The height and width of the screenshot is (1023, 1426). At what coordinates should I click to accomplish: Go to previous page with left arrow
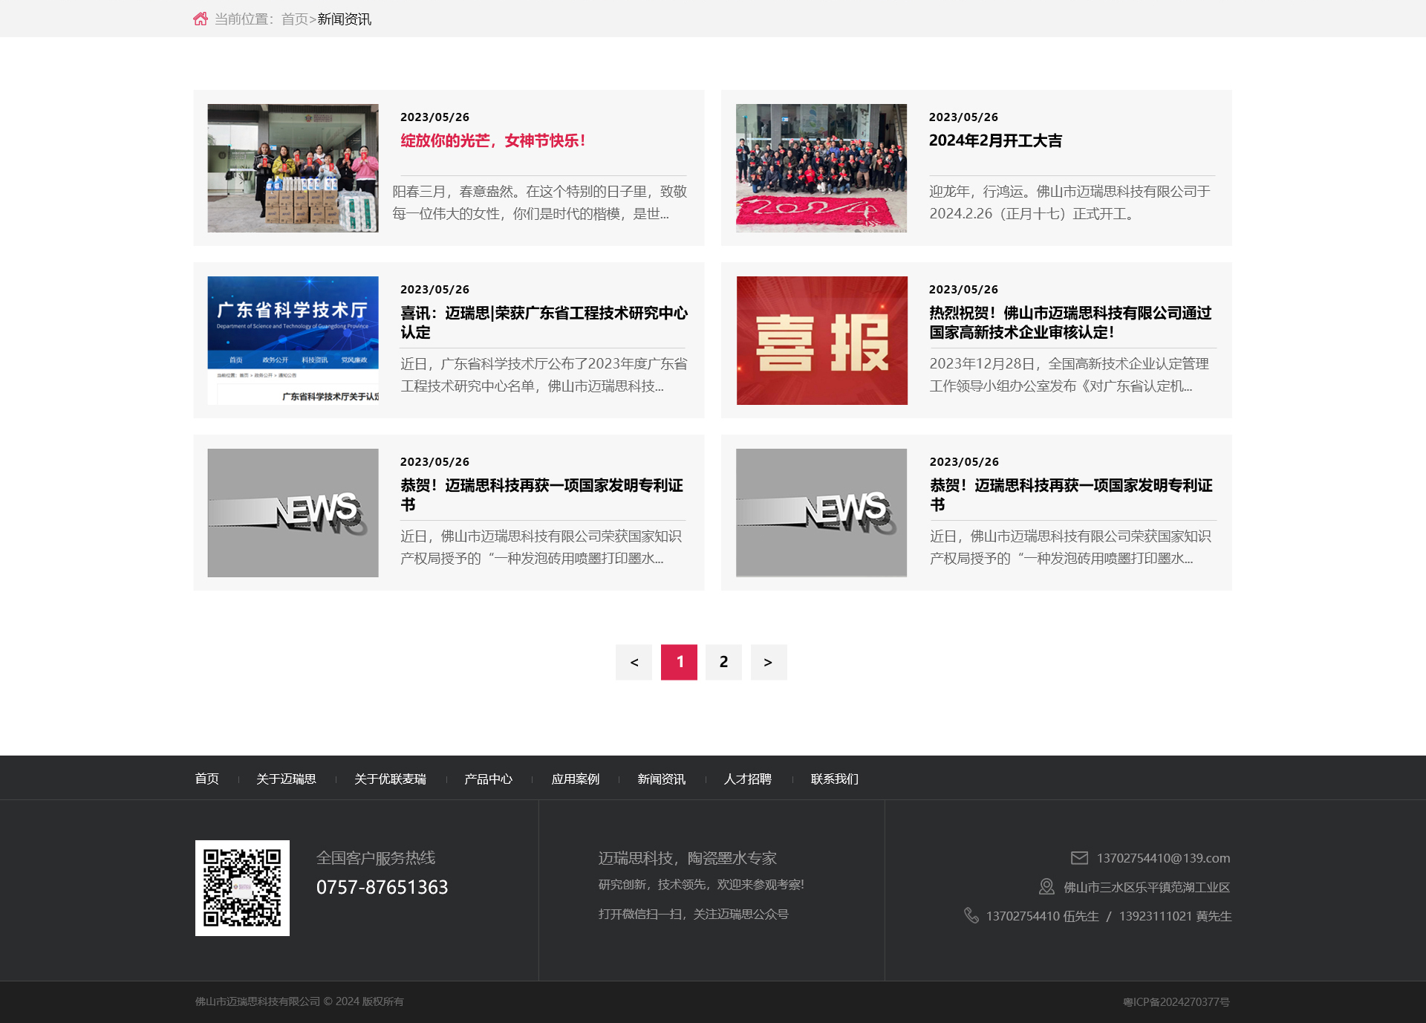634,662
